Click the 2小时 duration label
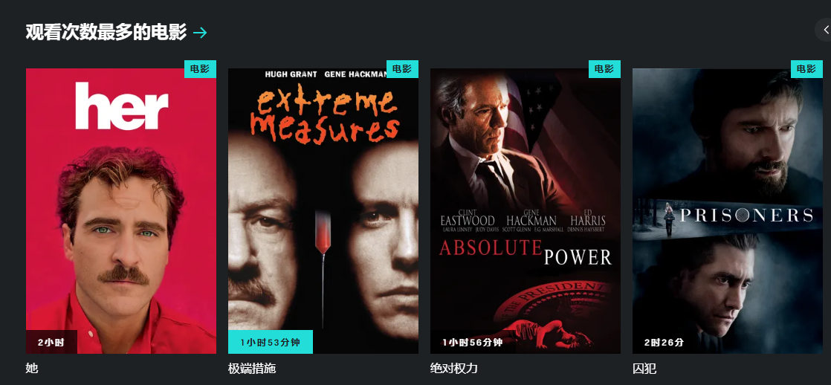Screen dimensions: 831x385 [x=51, y=342]
